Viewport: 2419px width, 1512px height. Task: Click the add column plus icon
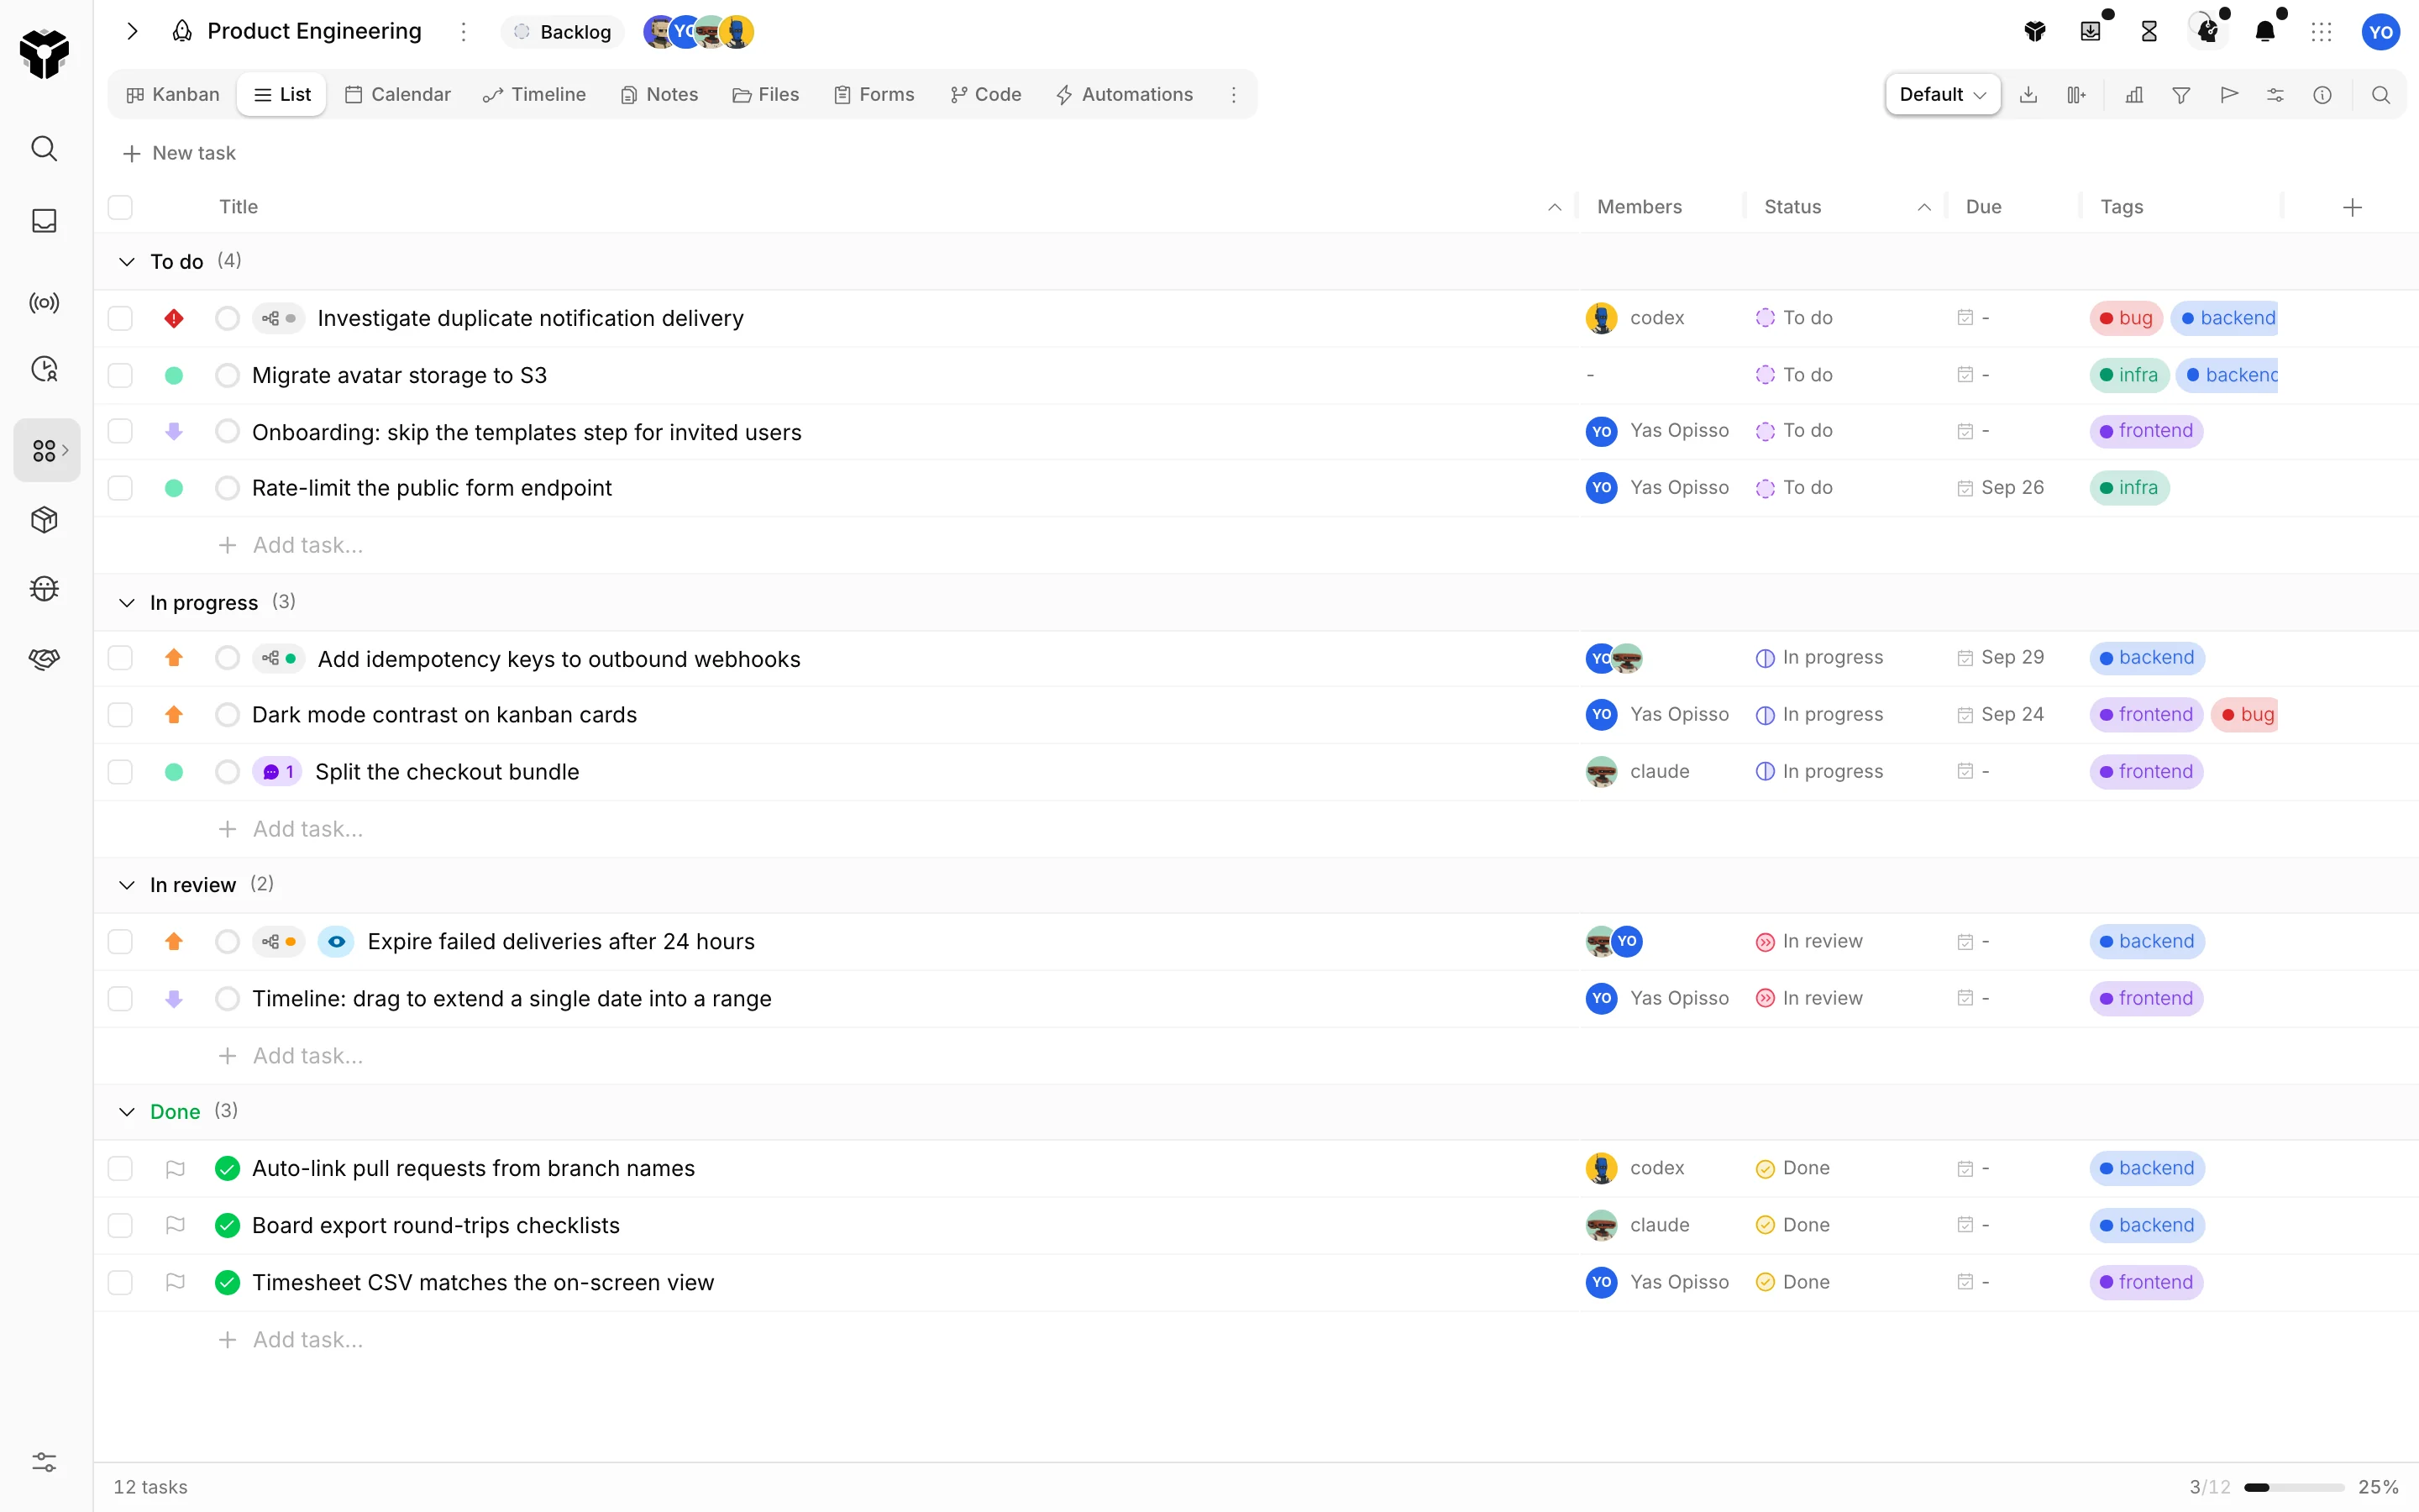click(x=2352, y=207)
